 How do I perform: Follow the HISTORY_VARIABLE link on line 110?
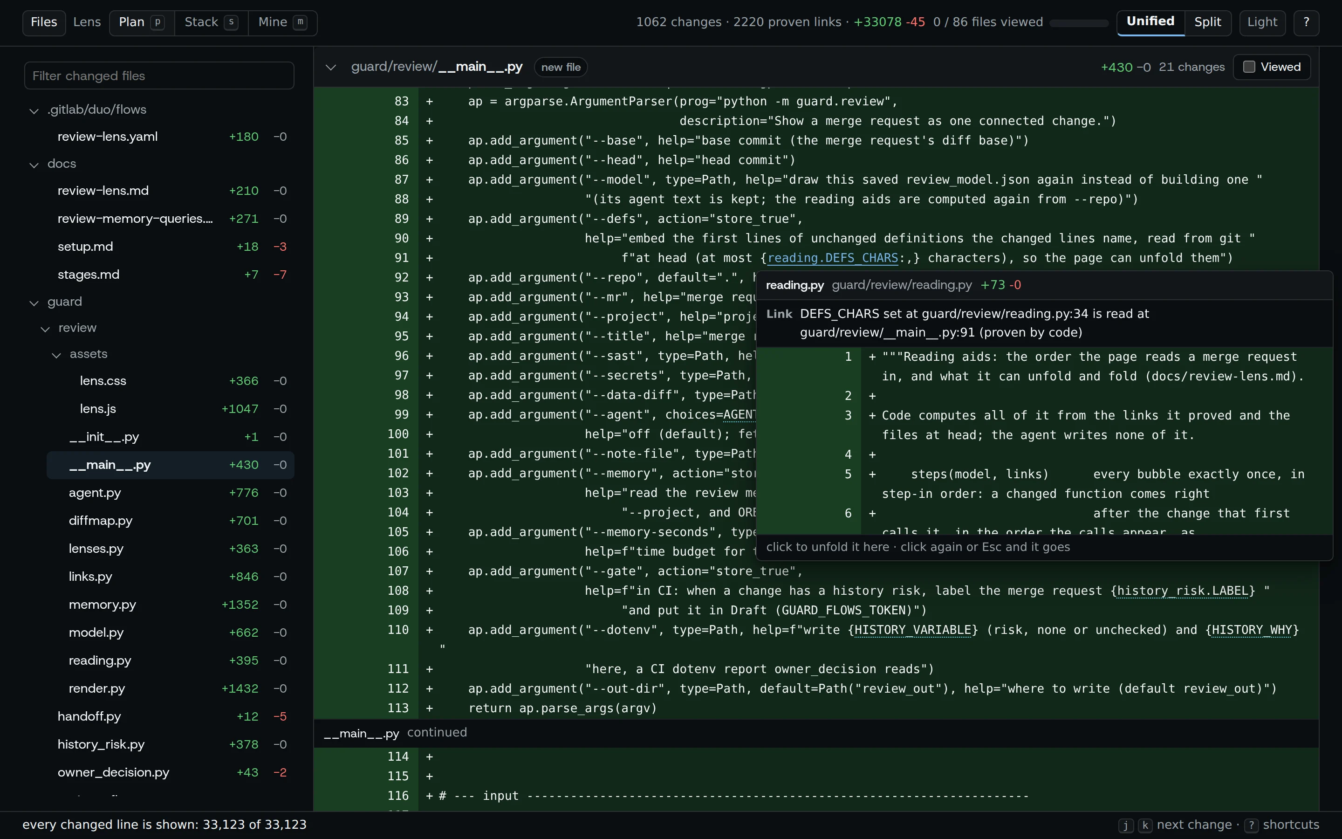(913, 630)
